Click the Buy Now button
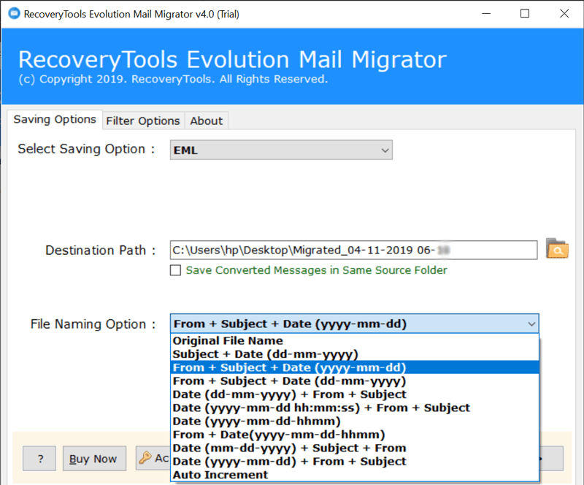Viewport: 584px width, 485px height. point(94,458)
